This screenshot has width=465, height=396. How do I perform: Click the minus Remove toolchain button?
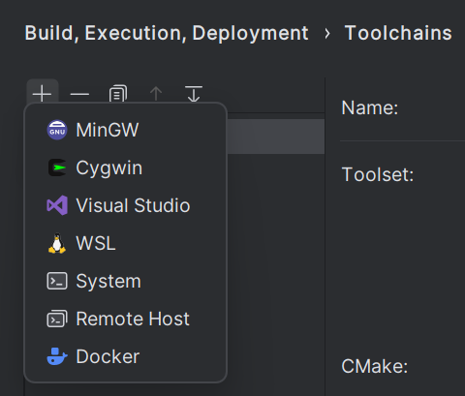pos(79,94)
